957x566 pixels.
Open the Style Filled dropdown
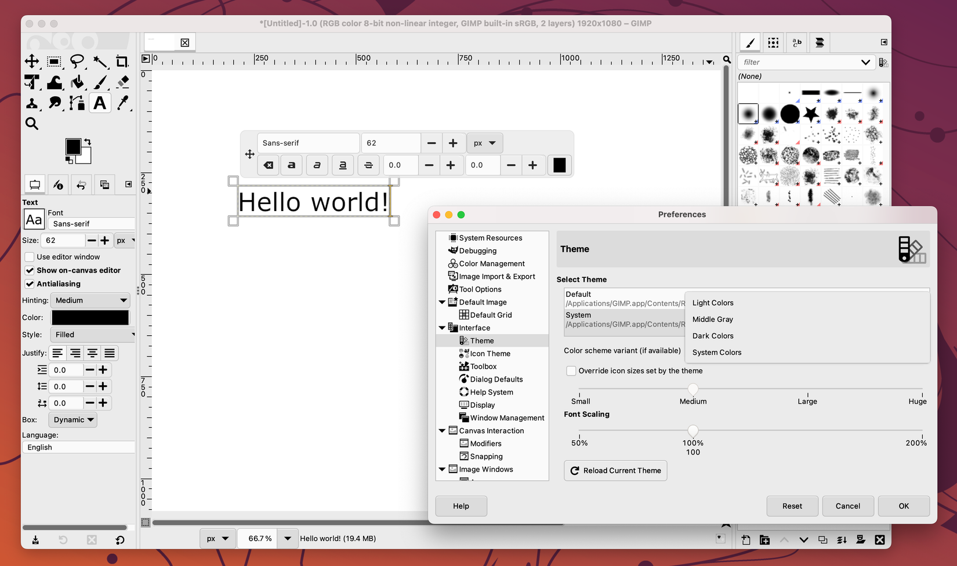pyautogui.click(x=93, y=335)
